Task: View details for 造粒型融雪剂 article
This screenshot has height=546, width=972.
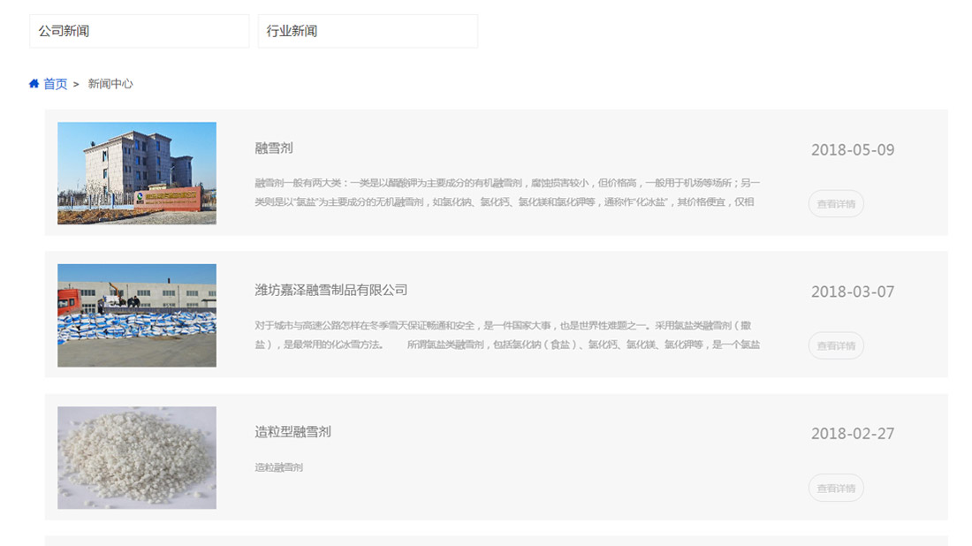Action: point(836,488)
